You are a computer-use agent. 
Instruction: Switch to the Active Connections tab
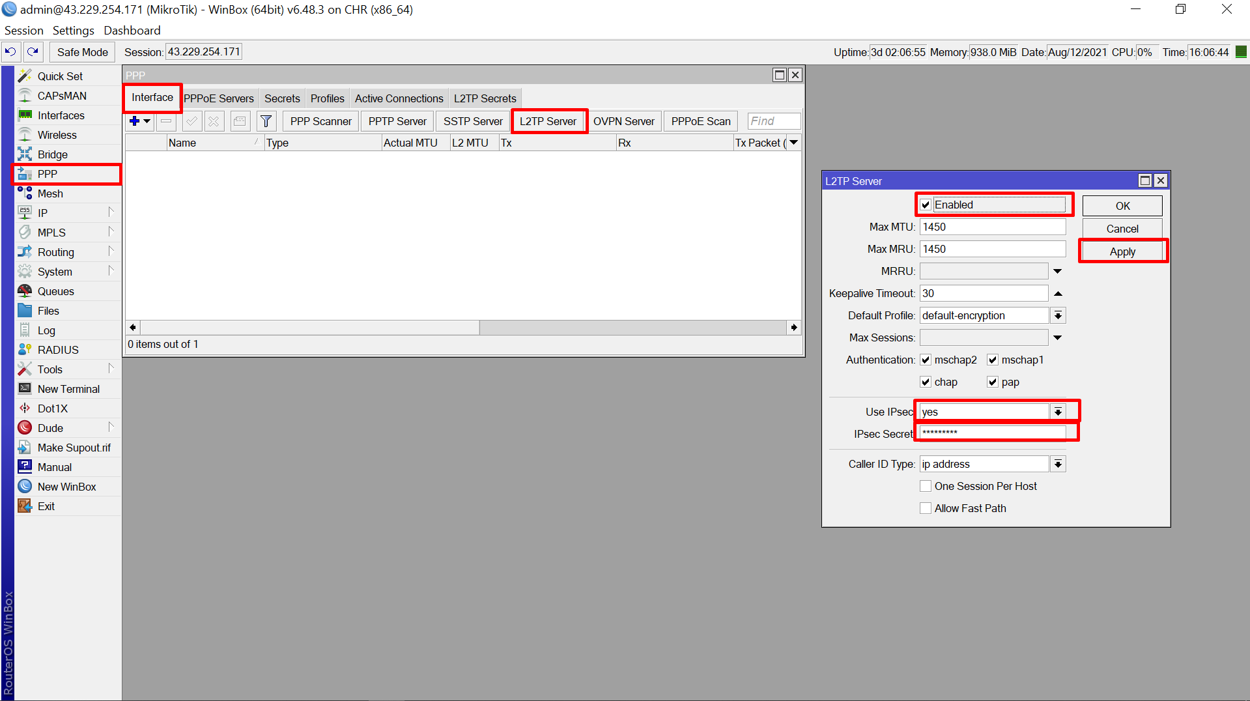pyautogui.click(x=399, y=98)
